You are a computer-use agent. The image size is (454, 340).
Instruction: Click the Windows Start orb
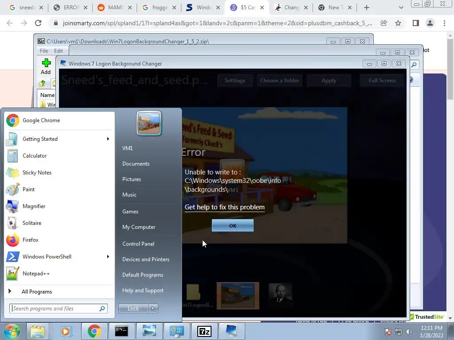pos(12,331)
